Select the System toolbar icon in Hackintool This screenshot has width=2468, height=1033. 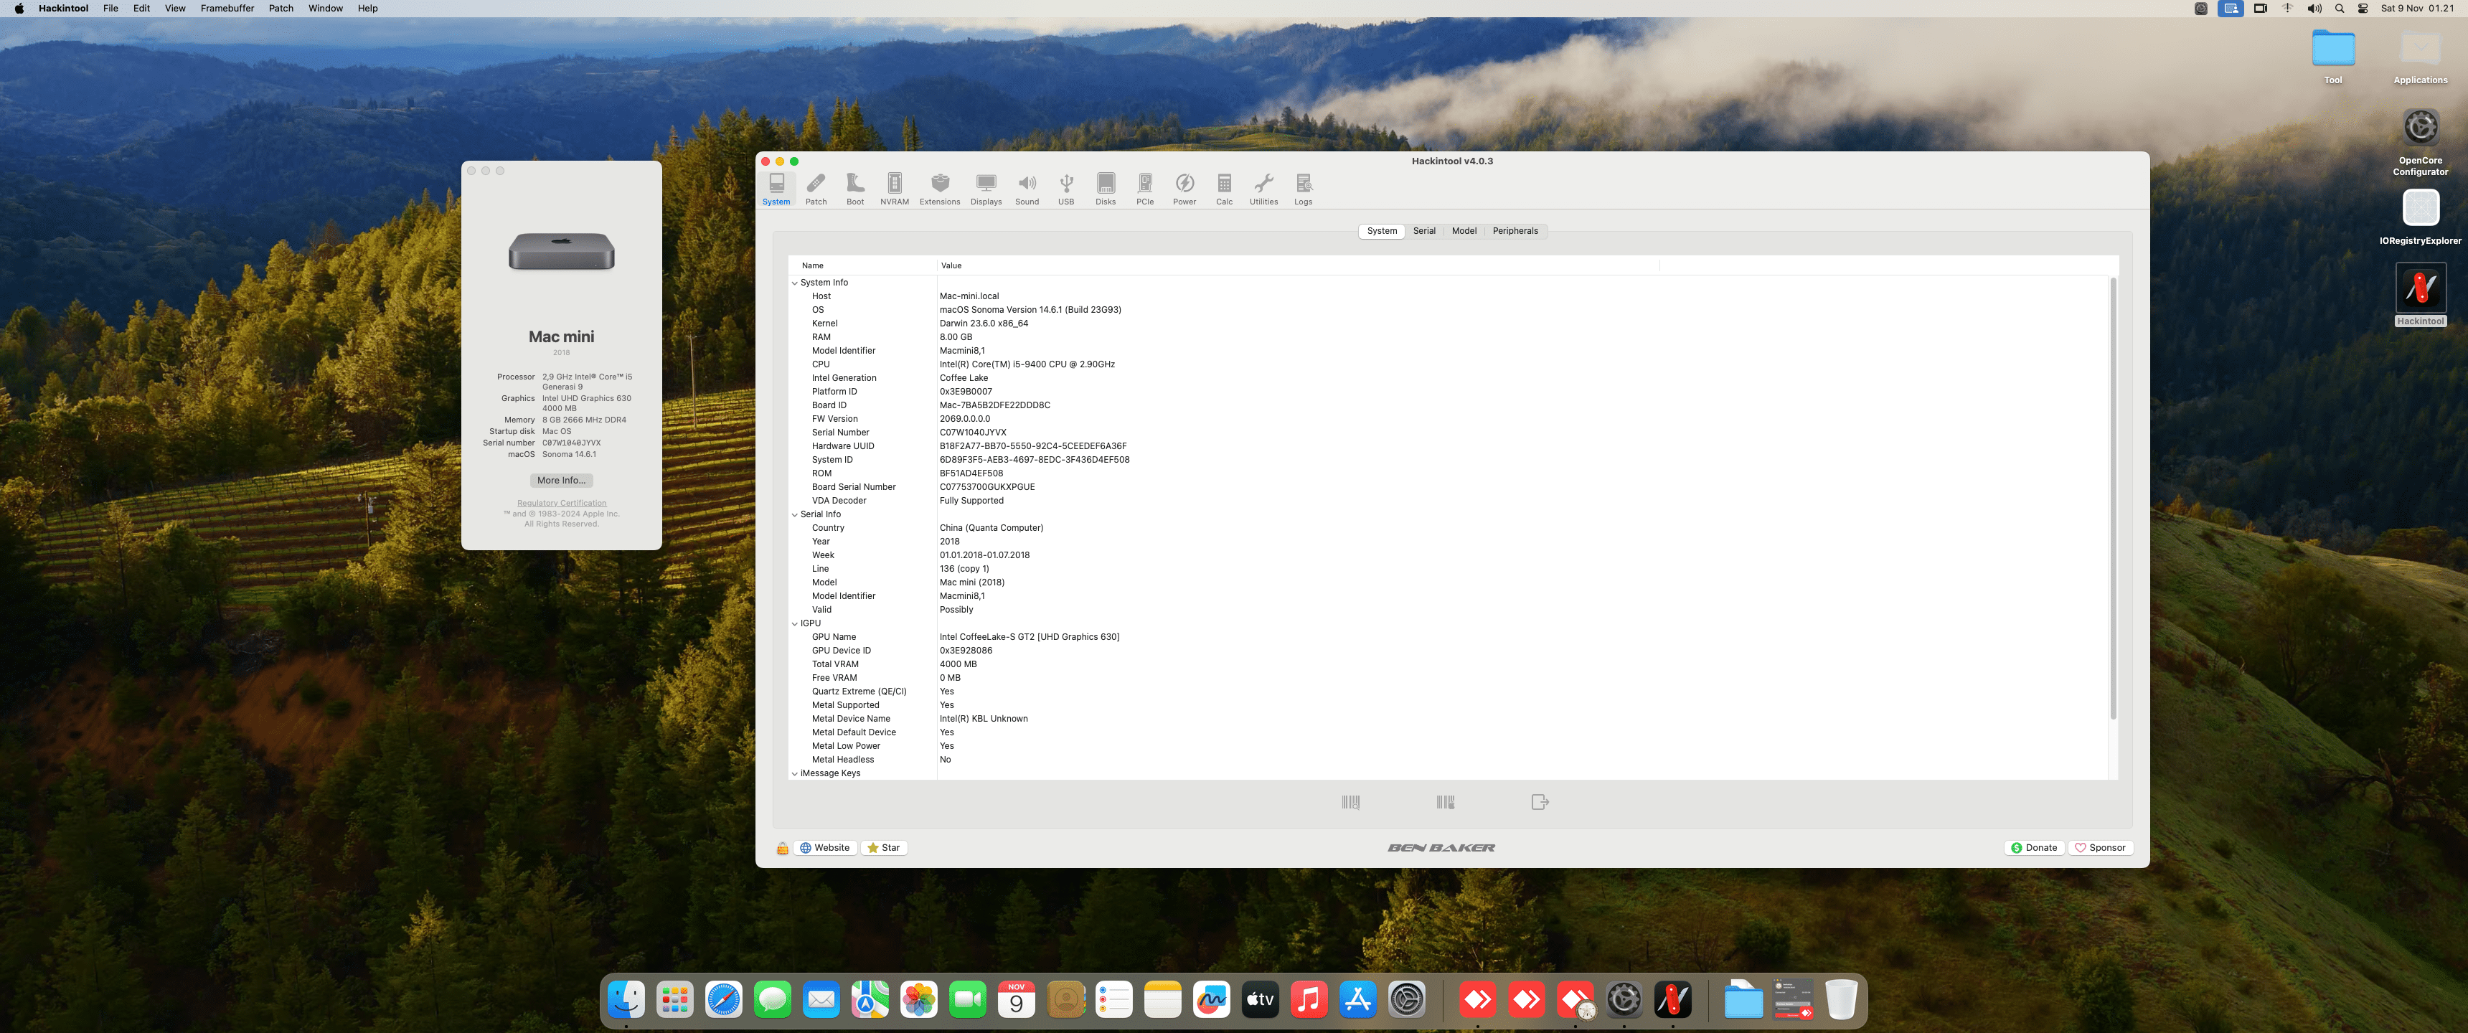point(776,189)
